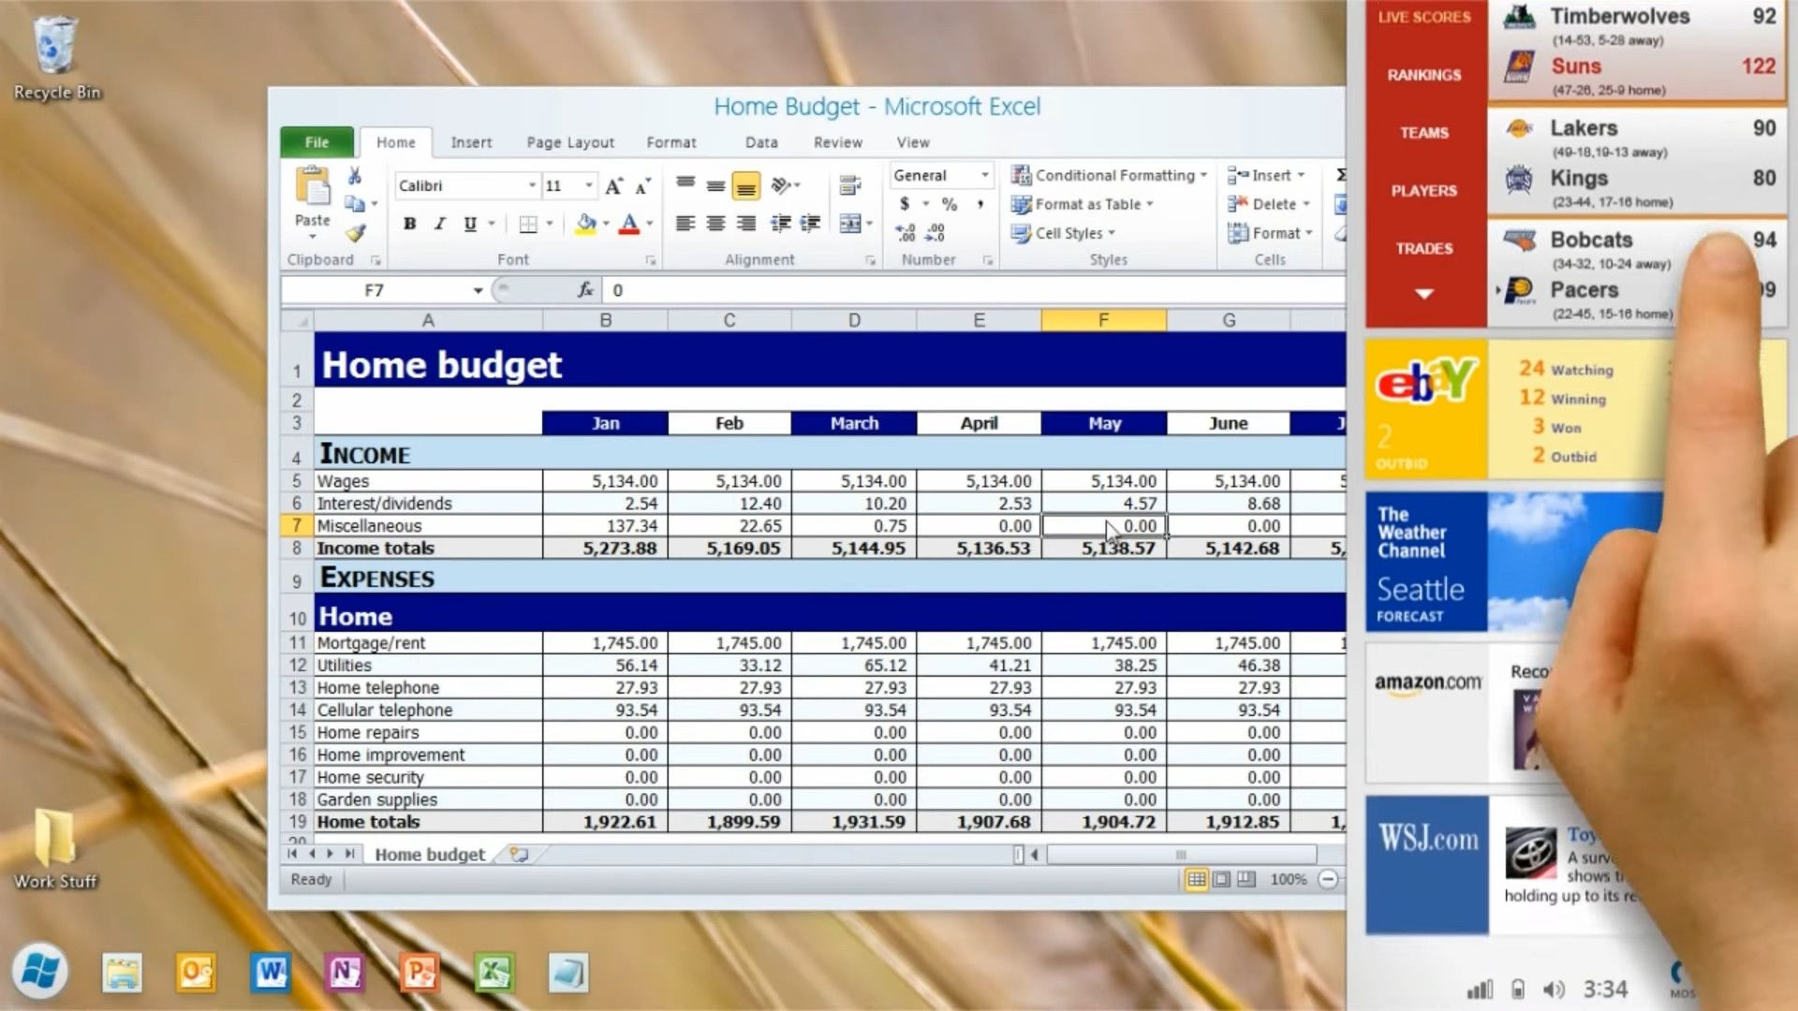Screen dimensions: 1798x1011
Task: Open the amazon.com tile
Action: pos(1427,713)
